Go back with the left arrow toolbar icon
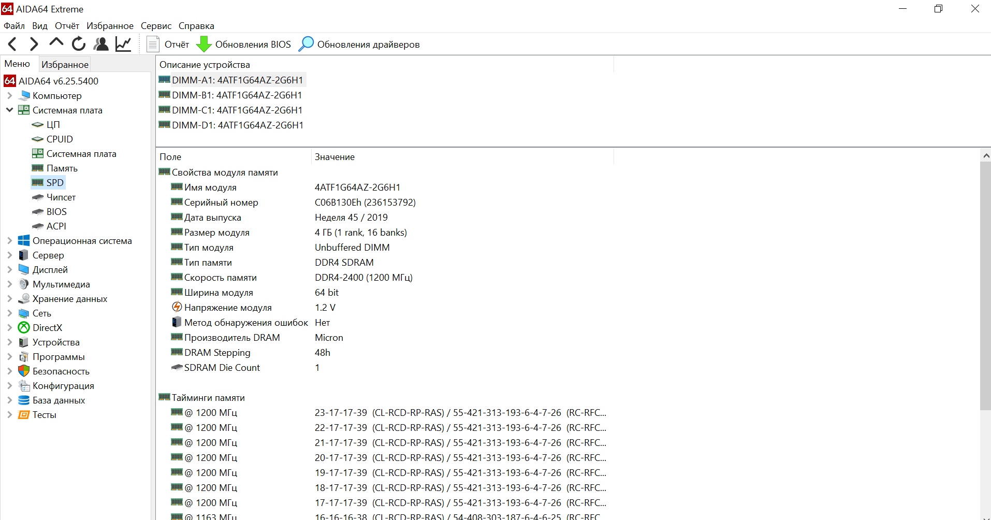 coord(12,44)
